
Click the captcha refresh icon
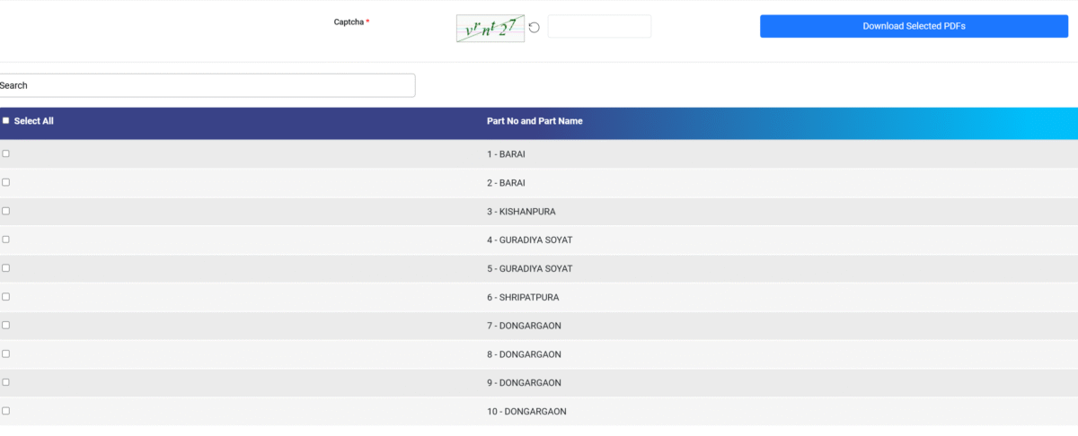pos(534,28)
